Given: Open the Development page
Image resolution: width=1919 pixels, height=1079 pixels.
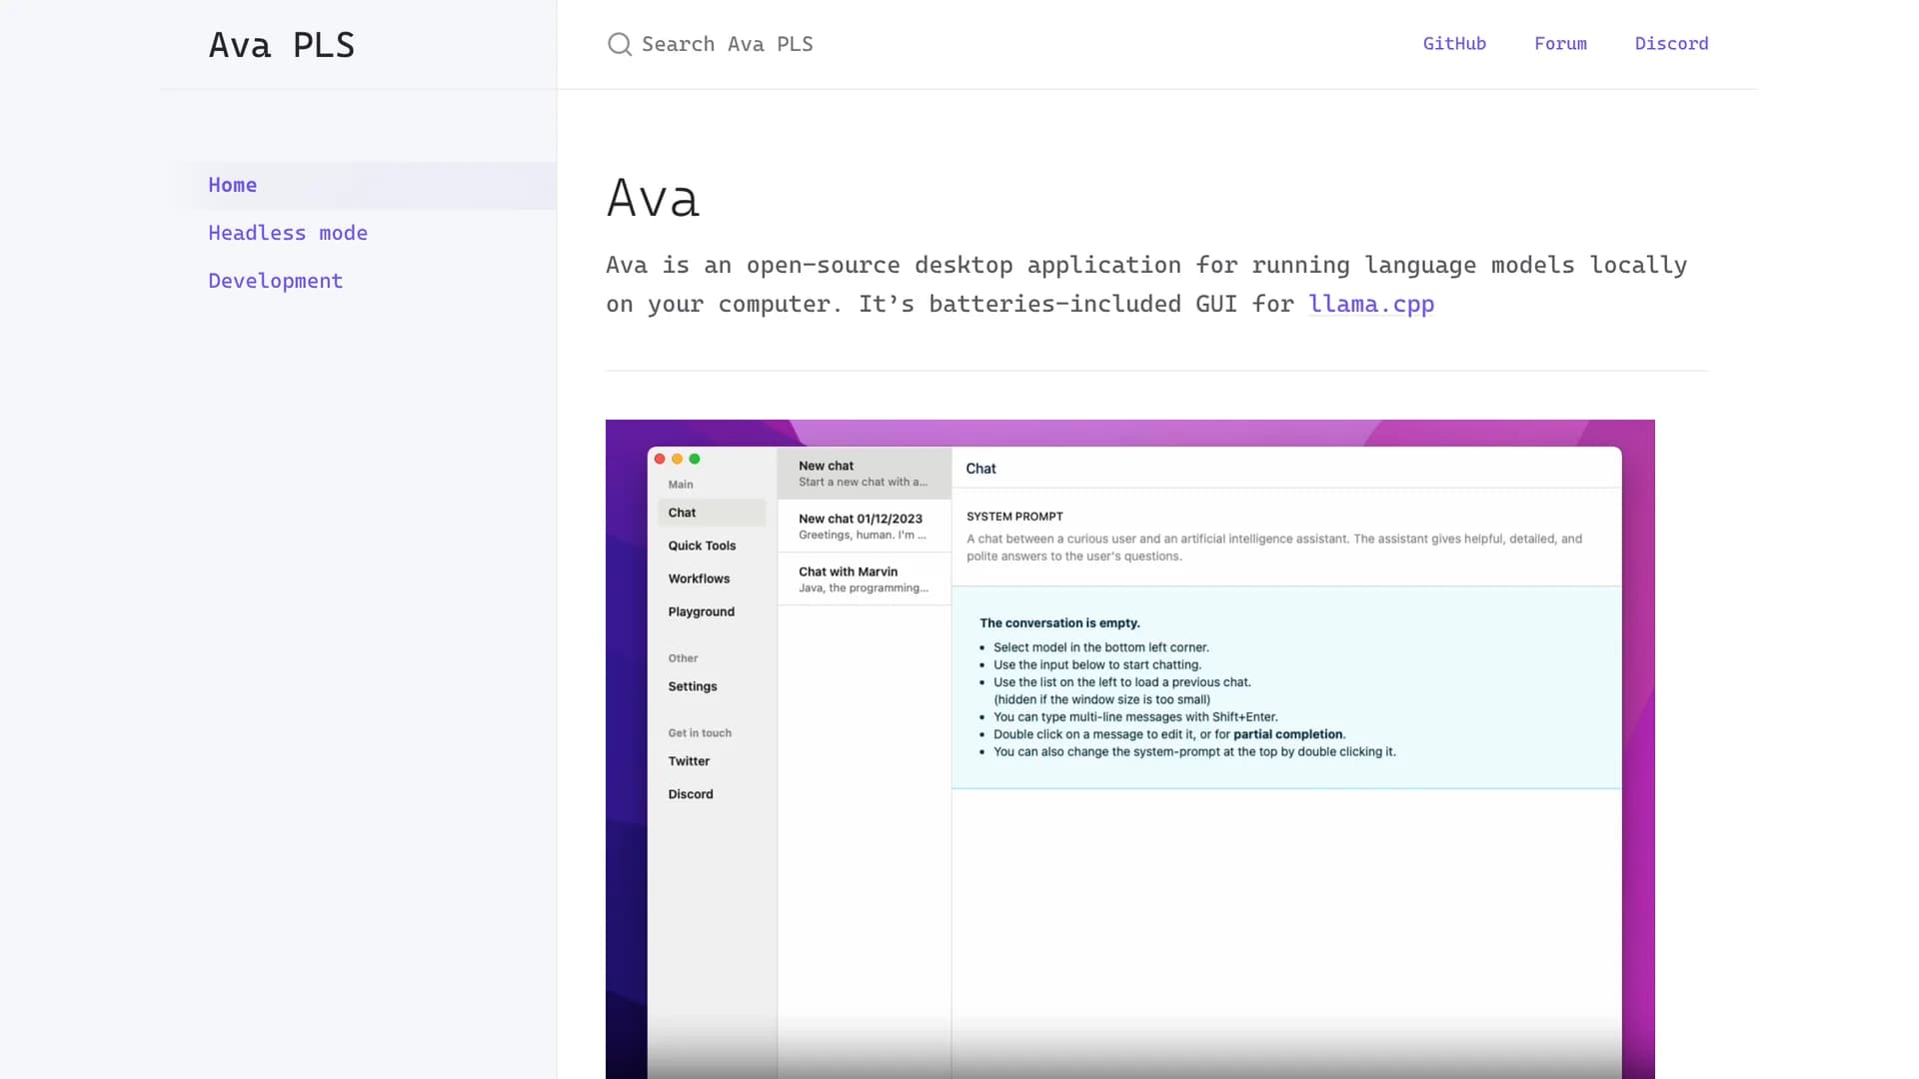Looking at the screenshot, I should tap(276, 281).
